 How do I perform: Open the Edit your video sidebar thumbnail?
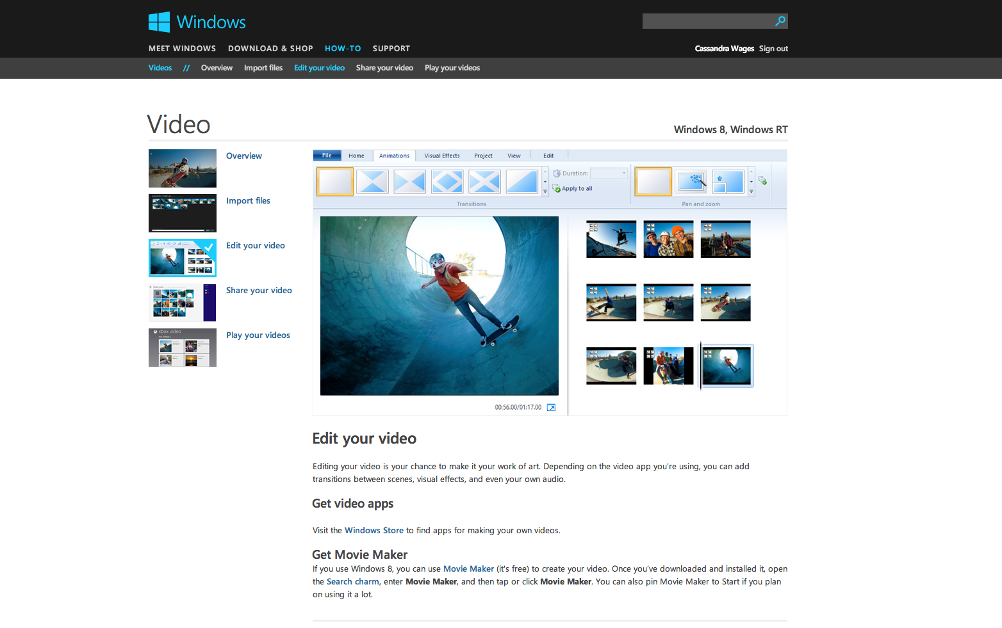(x=183, y=258)
